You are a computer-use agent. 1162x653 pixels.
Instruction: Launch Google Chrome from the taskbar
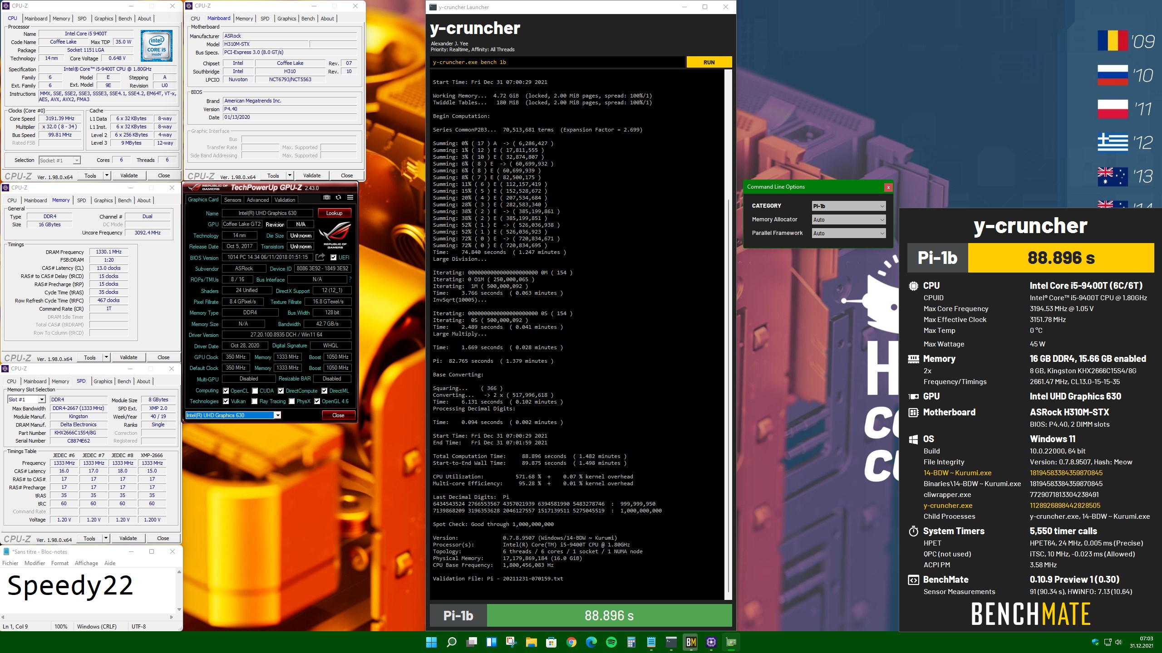[571, 642]
